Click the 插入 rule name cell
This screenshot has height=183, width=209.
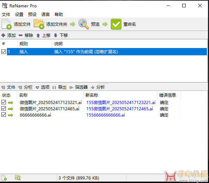tap(23, 52)
